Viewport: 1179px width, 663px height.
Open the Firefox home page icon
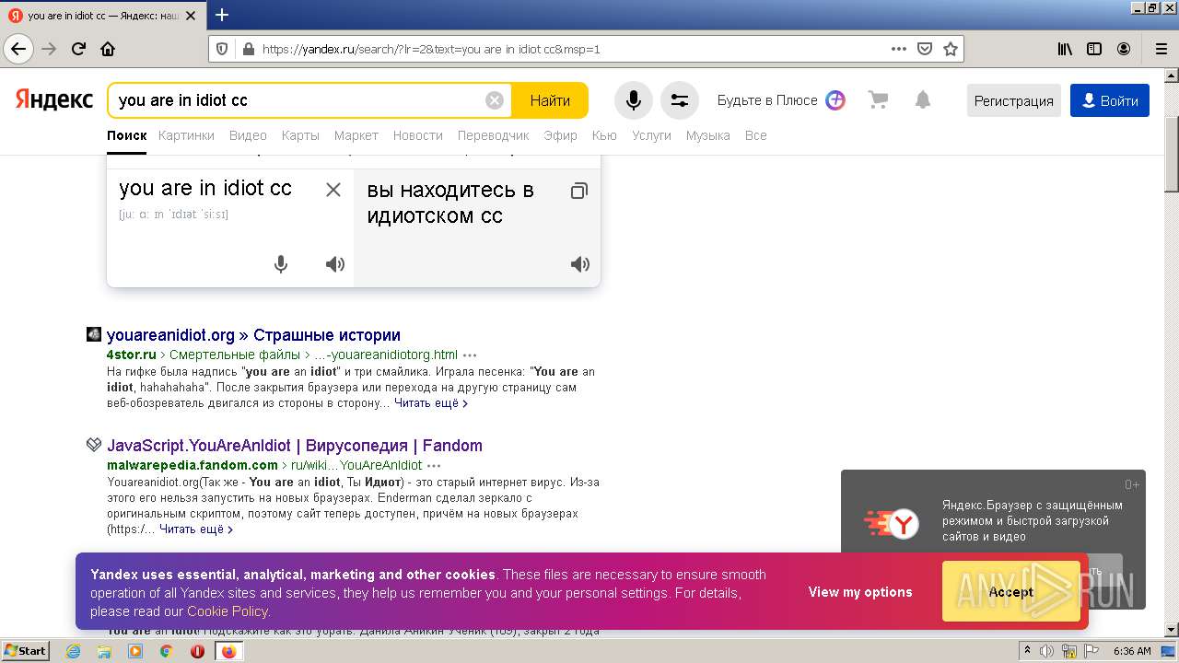(x=108, y=49)
